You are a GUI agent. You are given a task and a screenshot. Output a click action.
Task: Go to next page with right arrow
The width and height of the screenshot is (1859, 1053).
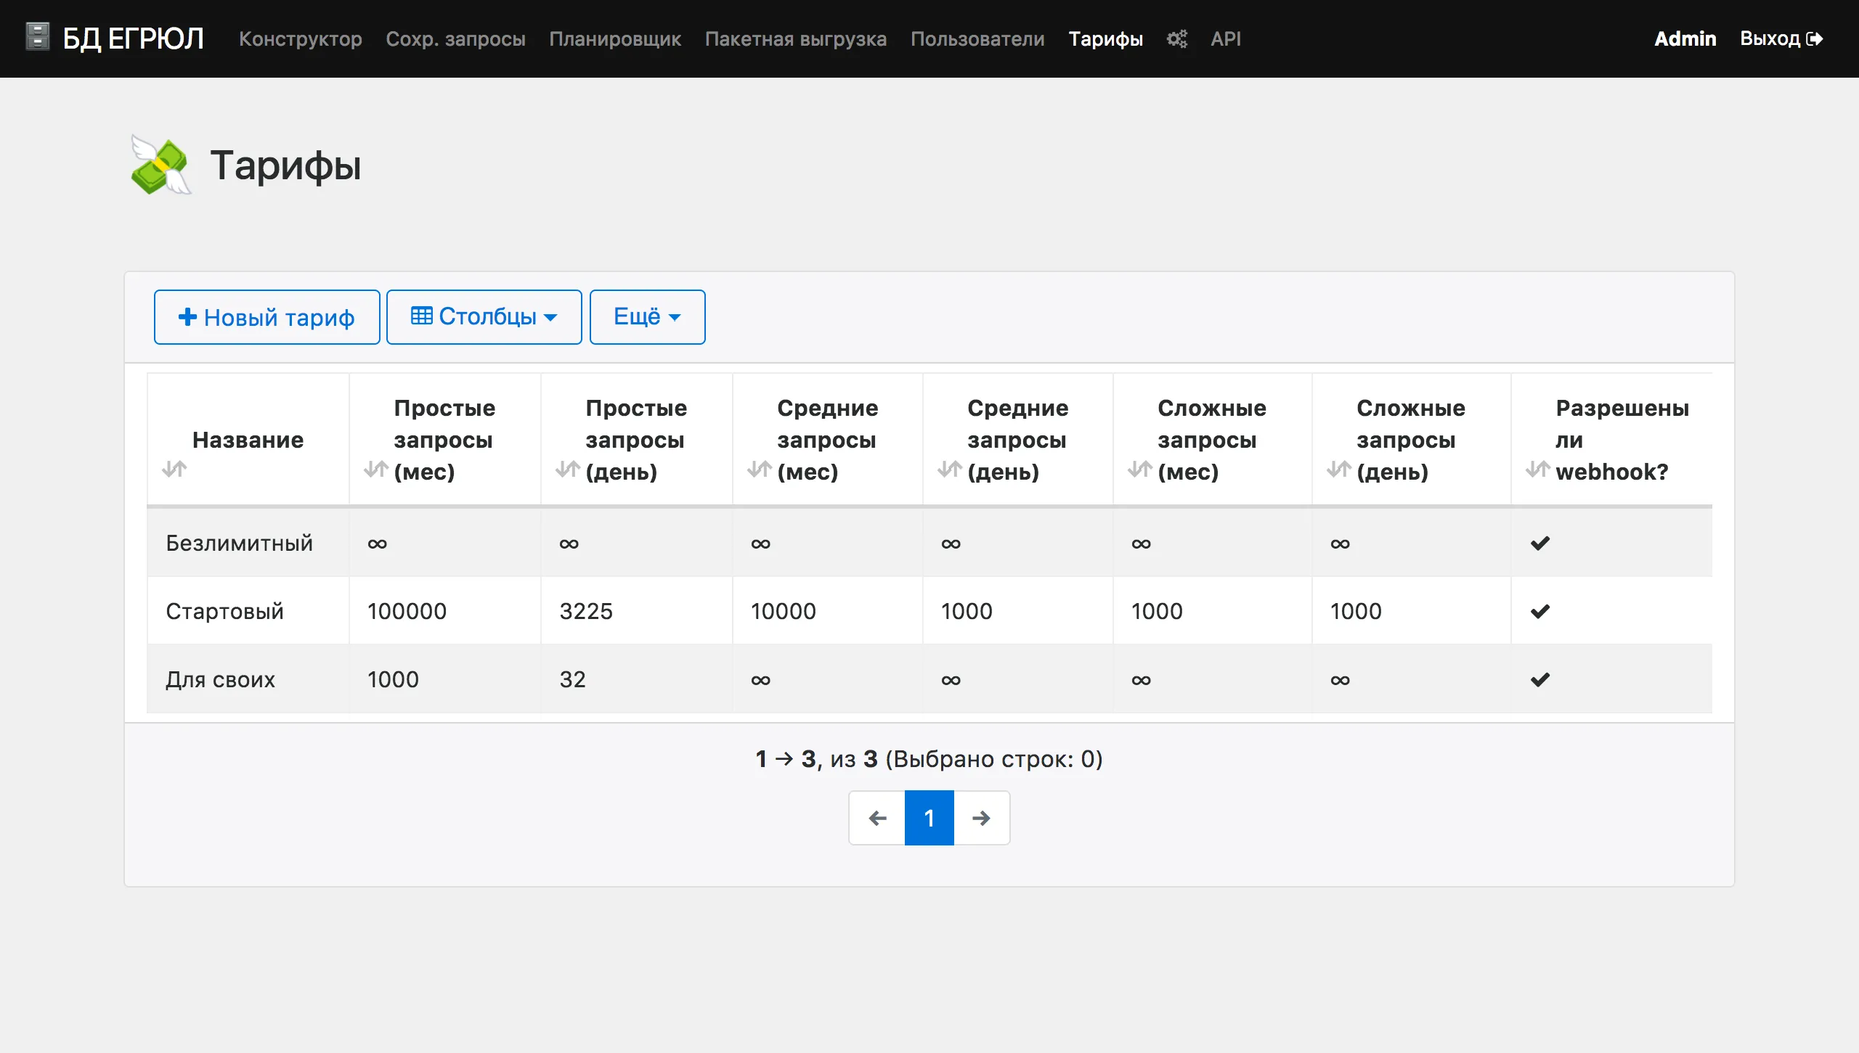[x=982, y=817]
